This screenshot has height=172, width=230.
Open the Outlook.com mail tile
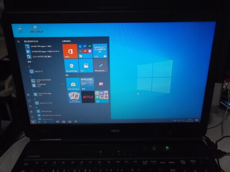click(x=100, y=51)
